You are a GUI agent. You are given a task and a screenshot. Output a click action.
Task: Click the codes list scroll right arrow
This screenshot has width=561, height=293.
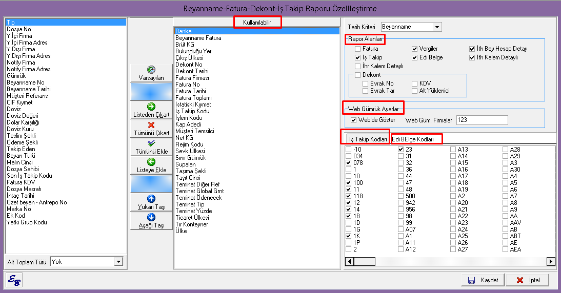551,262
